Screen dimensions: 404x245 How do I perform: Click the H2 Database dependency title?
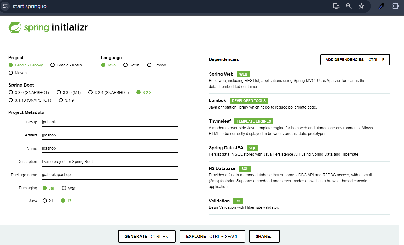point(222,169)
